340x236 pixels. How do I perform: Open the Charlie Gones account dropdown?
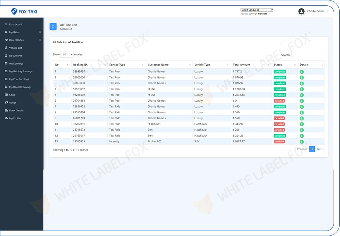point(318,11)
